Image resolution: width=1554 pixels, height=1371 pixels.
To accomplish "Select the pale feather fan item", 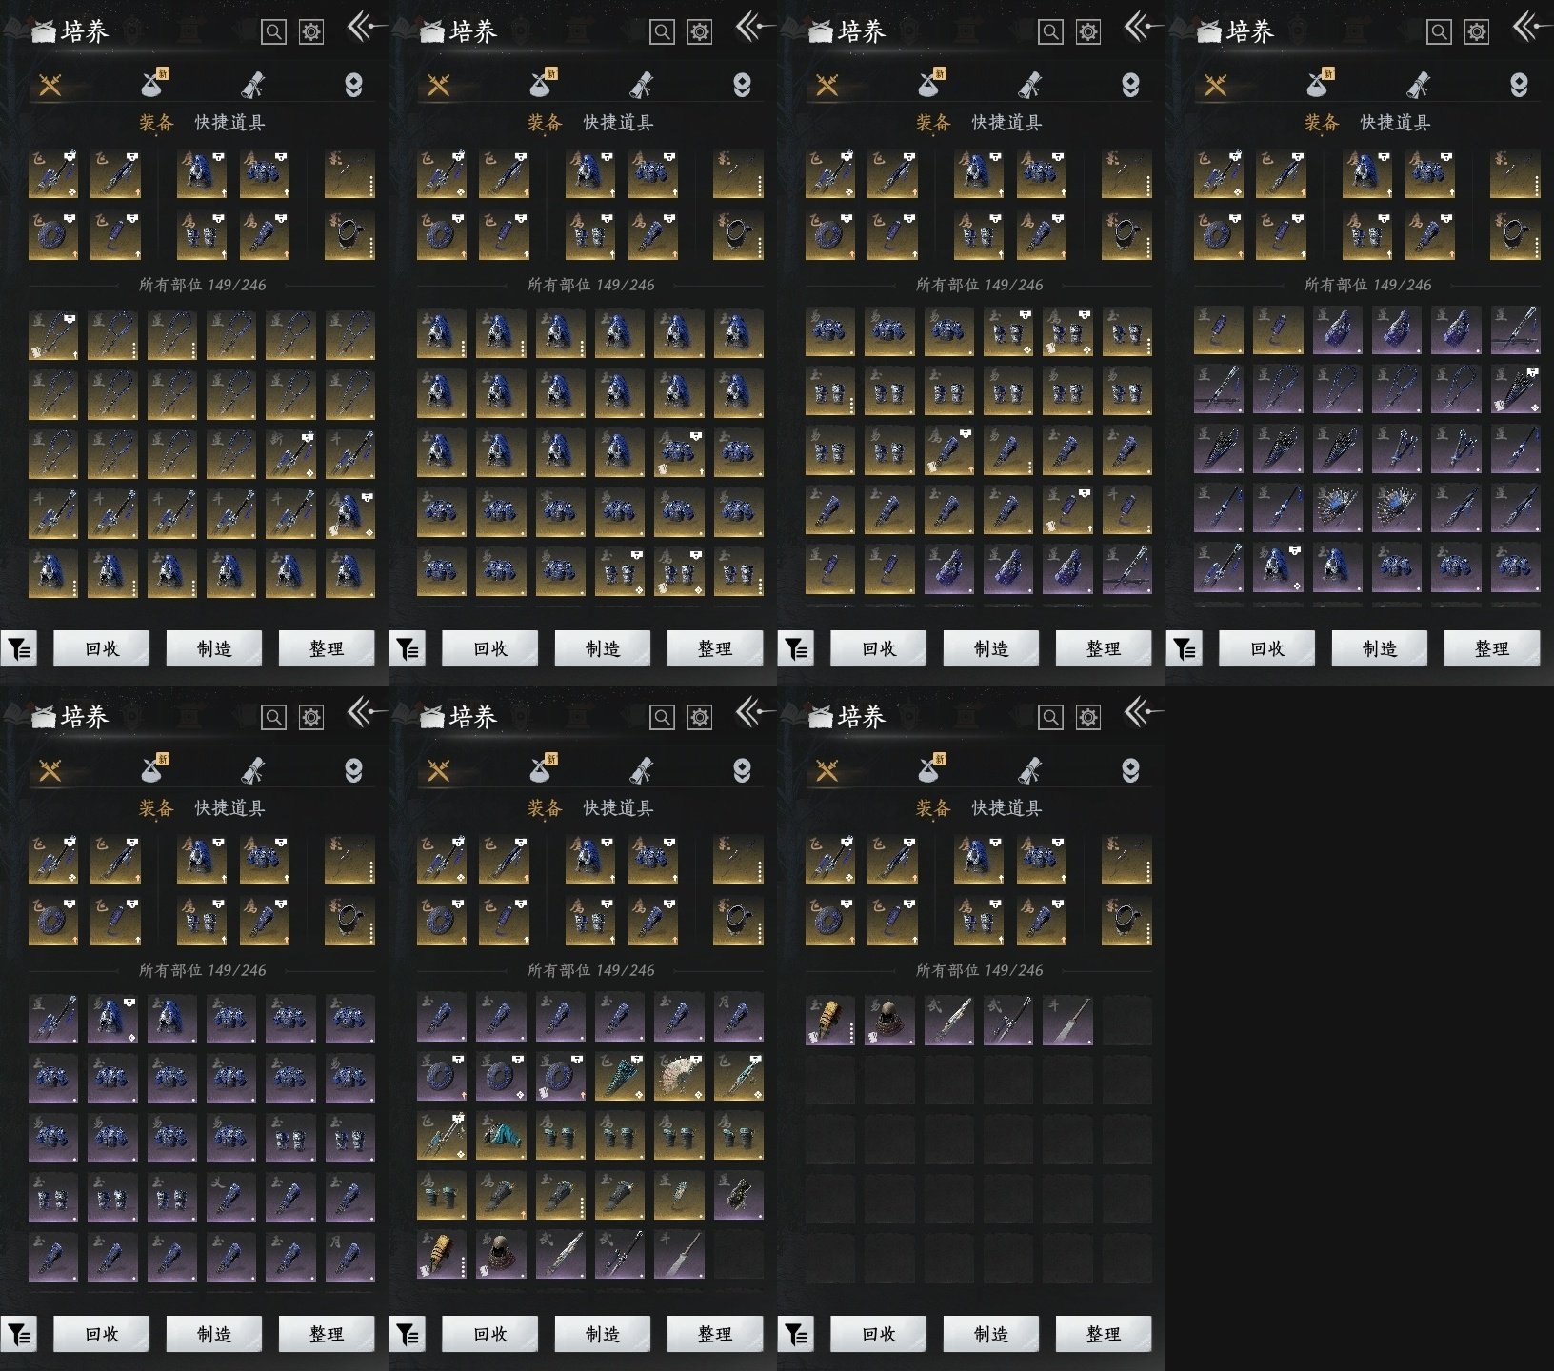I will point(678,1076).
